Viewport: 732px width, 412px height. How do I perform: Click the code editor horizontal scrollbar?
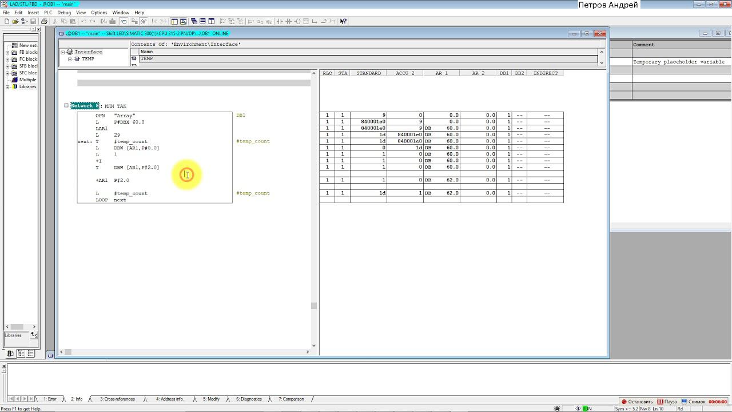186,352
